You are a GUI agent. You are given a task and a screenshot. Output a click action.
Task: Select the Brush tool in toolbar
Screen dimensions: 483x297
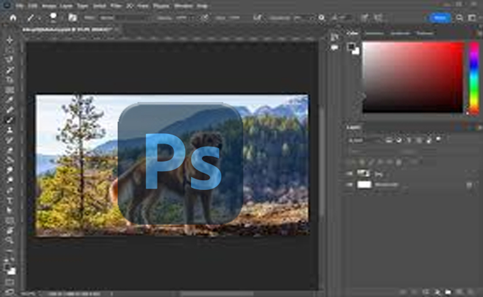(10, 120)
